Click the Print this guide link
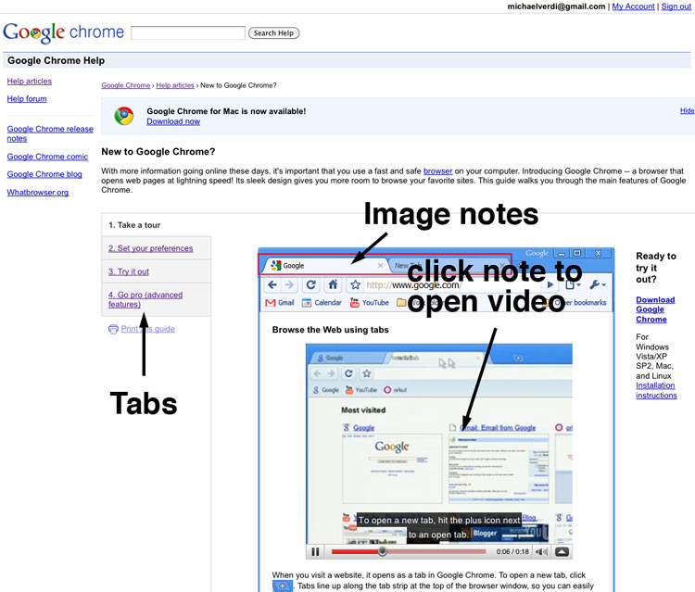The width and height of the screenshot is (695, 592). click(147, 329)
